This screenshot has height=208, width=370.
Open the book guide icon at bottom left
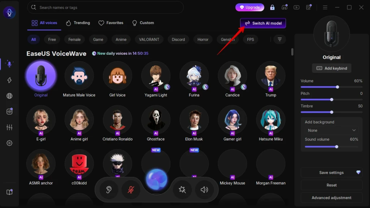pyautogui.click(x=9, y=192)
